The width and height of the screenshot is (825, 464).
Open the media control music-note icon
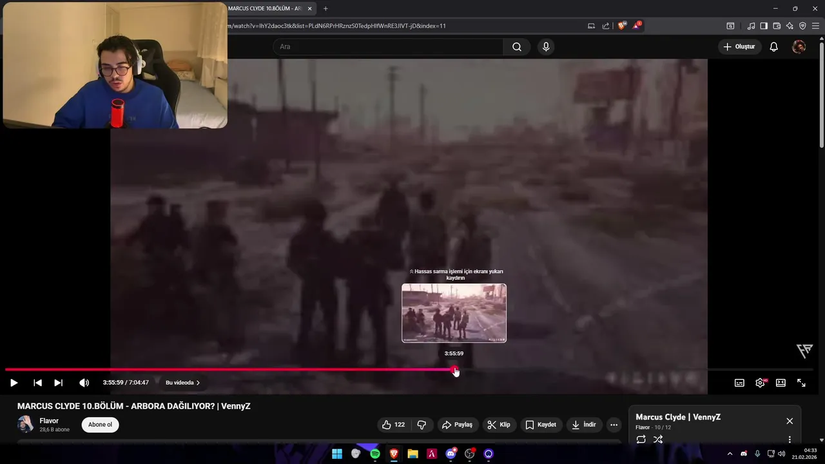(752, 26)
